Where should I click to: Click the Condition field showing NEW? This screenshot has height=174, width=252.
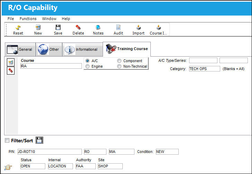[x=167, y=152]
